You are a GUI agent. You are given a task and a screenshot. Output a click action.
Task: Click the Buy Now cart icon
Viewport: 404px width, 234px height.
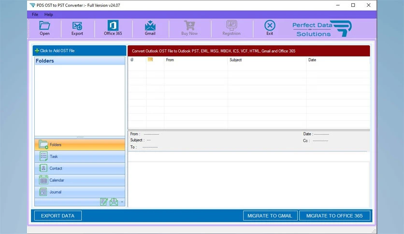[x=189, y=28]
